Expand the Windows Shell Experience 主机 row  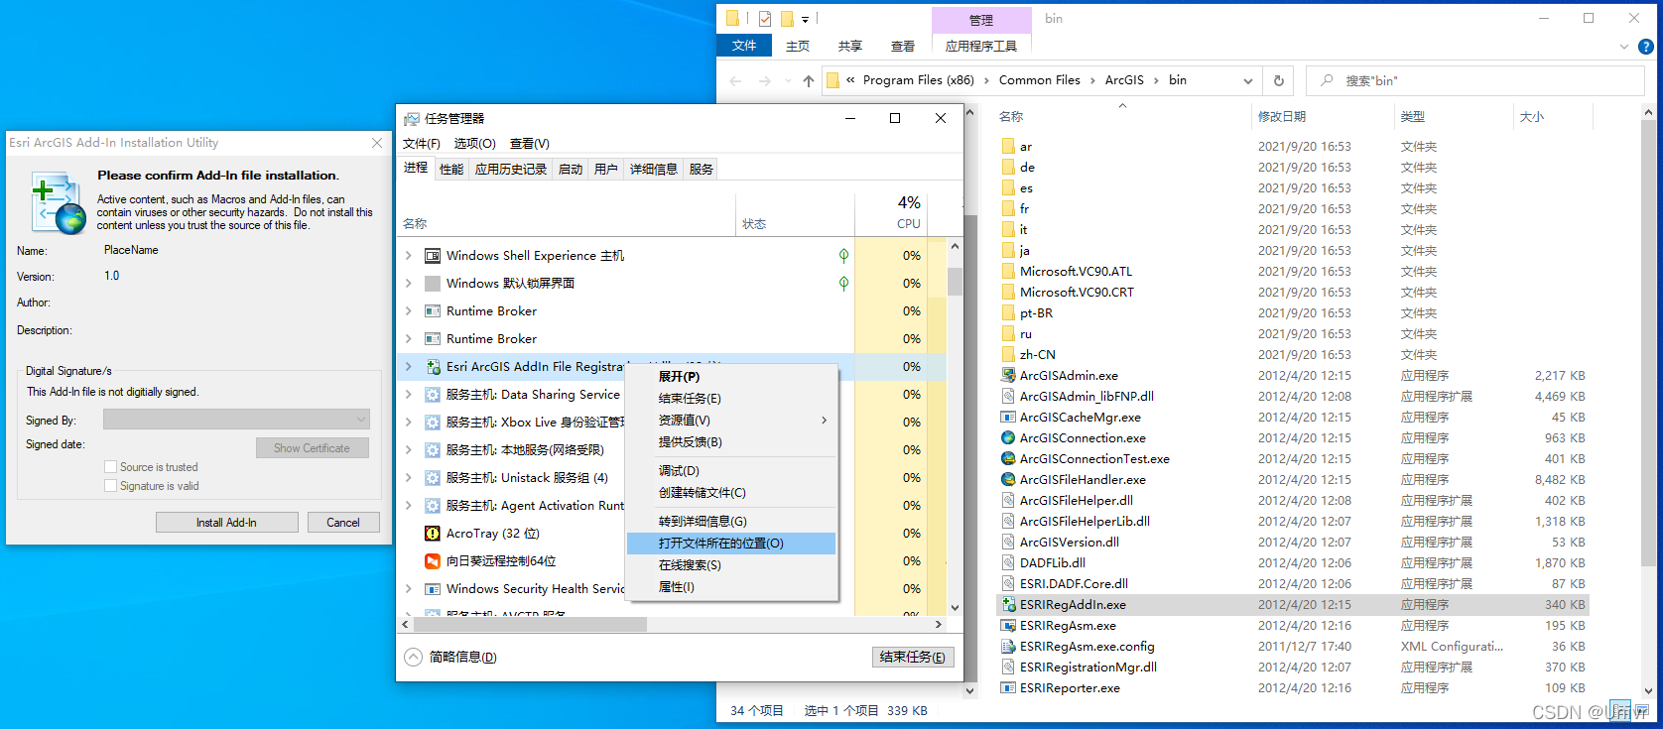[x=408, y=255]
